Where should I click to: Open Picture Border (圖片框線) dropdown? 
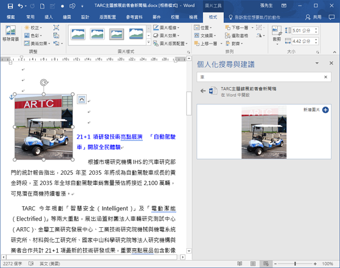(x=166, y=28)
